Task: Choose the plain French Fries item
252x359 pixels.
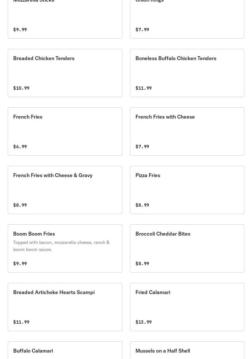Action: (x=65, y=131)
